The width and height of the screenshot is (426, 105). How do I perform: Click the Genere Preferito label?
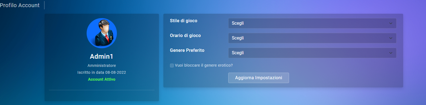coord(187,50)
